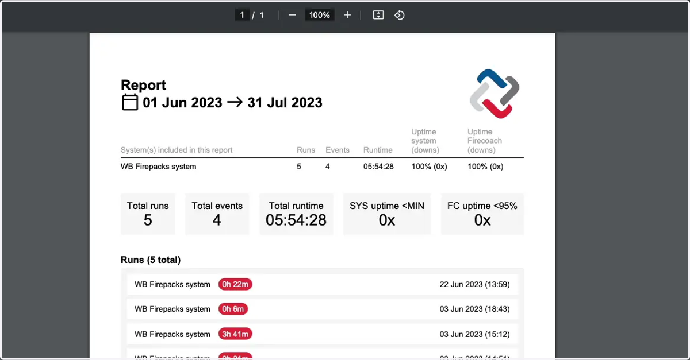
Task: Select the Report heading
Action: [143, 85]
